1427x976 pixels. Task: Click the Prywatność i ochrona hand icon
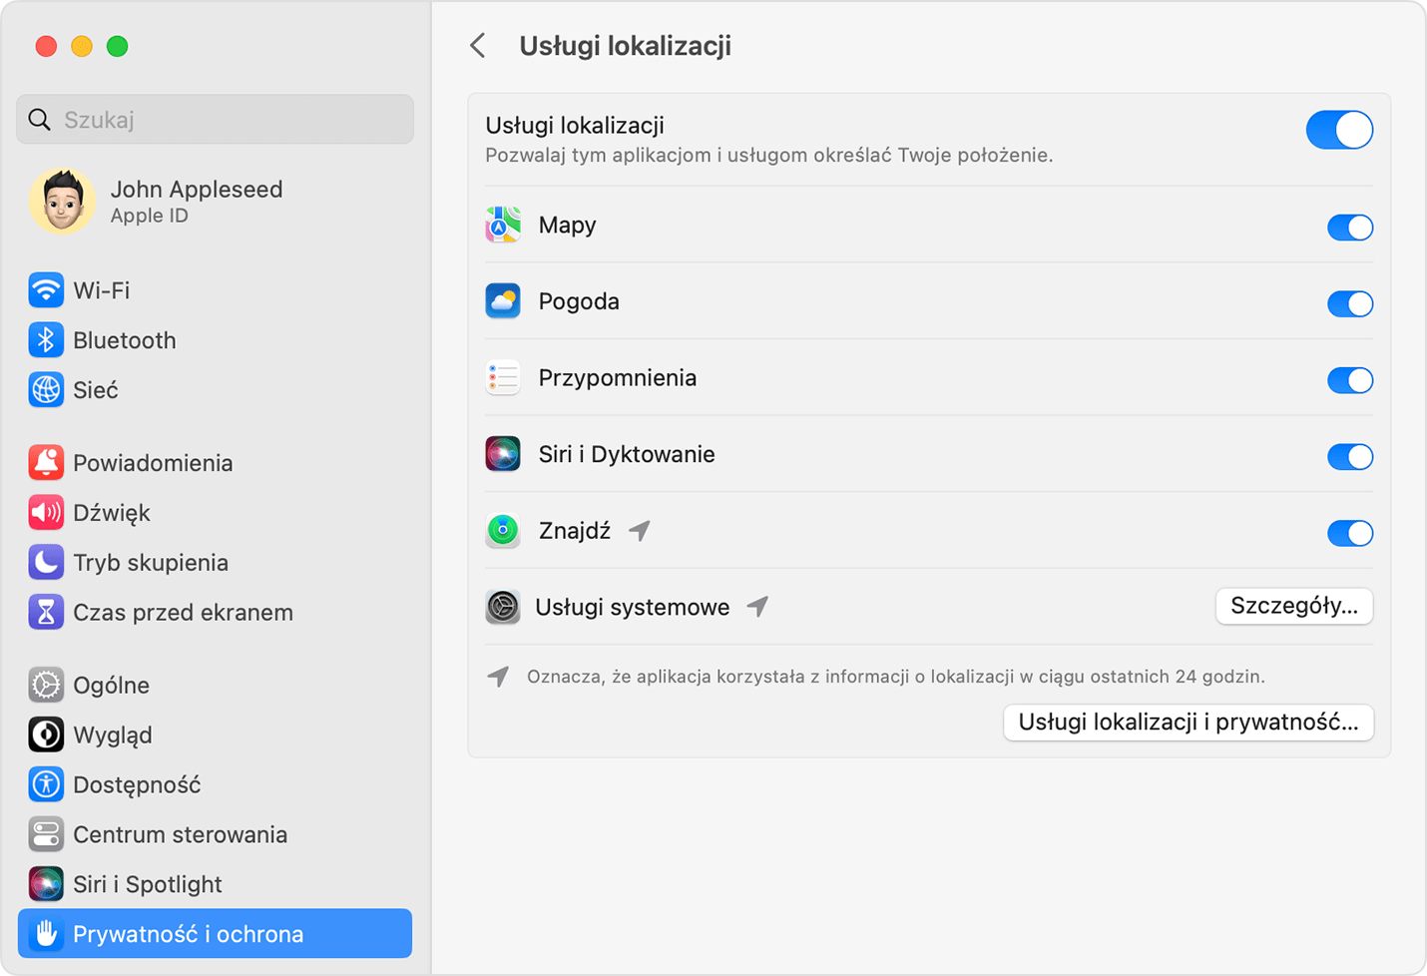46,934
